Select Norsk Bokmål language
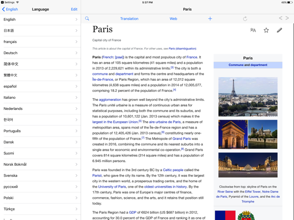The height and width of the screenshot is (220, 294). coord(40,164)
